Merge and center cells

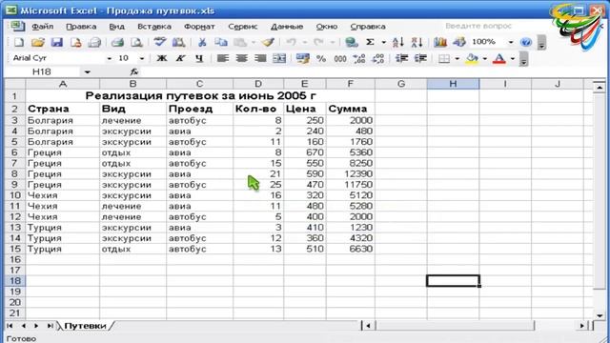279,59
